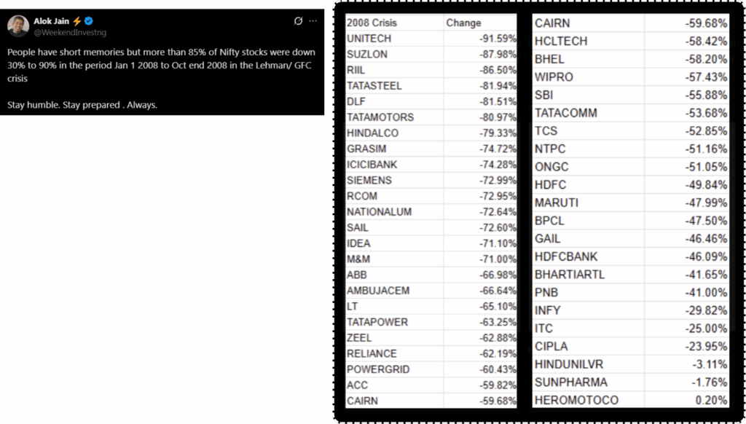746x424 pixels.
Task: Select the HDFCBANK row label
Action: 566,257
